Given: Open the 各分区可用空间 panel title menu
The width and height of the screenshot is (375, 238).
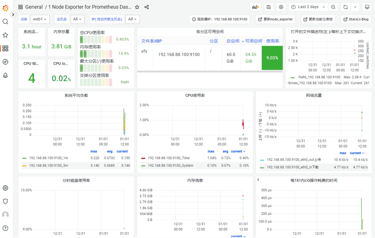Looking at the screenshot, I should pos(210,32).
